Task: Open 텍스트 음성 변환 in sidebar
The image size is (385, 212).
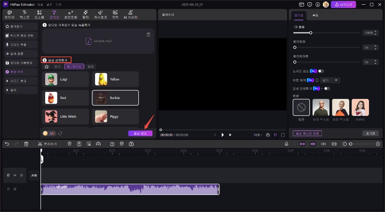Action: pyautogui.click(x=21, y=35)
